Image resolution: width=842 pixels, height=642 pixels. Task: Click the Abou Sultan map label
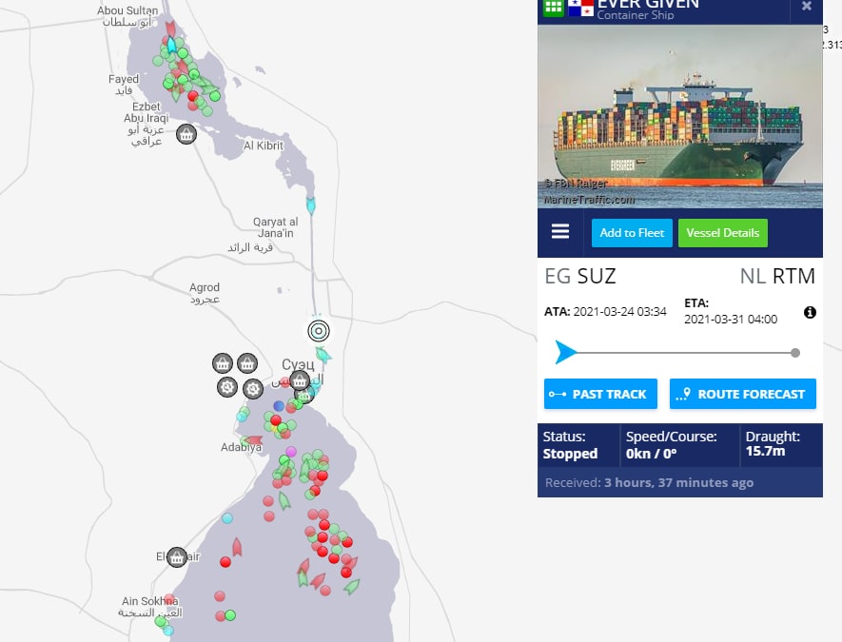coord(127,16)
